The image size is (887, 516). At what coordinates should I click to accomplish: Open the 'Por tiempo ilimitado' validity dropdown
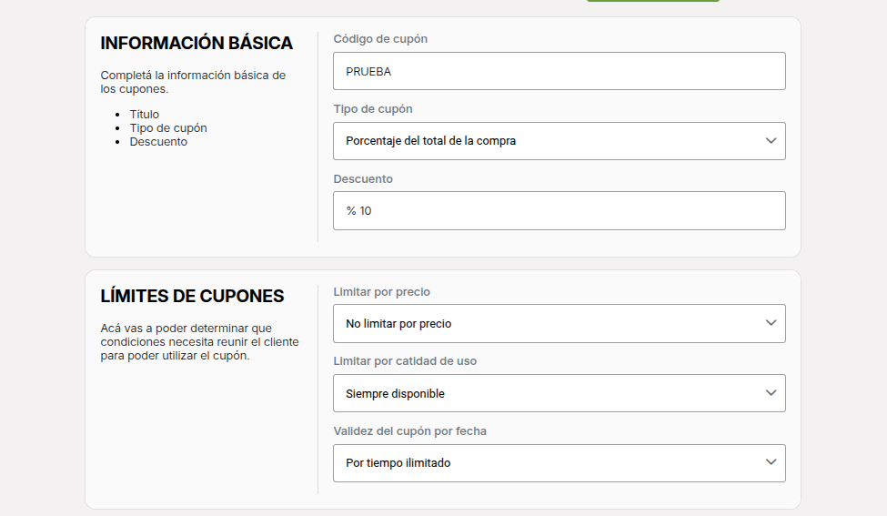(559, 463)
